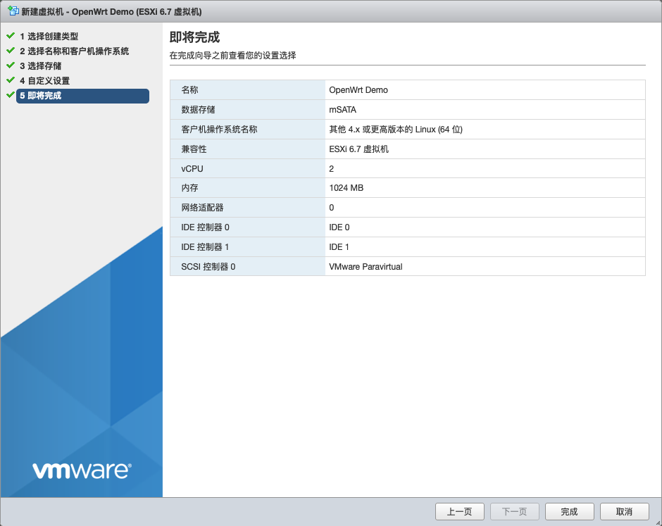662x526 pixels.
Task: Select the 名称 label cell
Action: click(248, 90)
